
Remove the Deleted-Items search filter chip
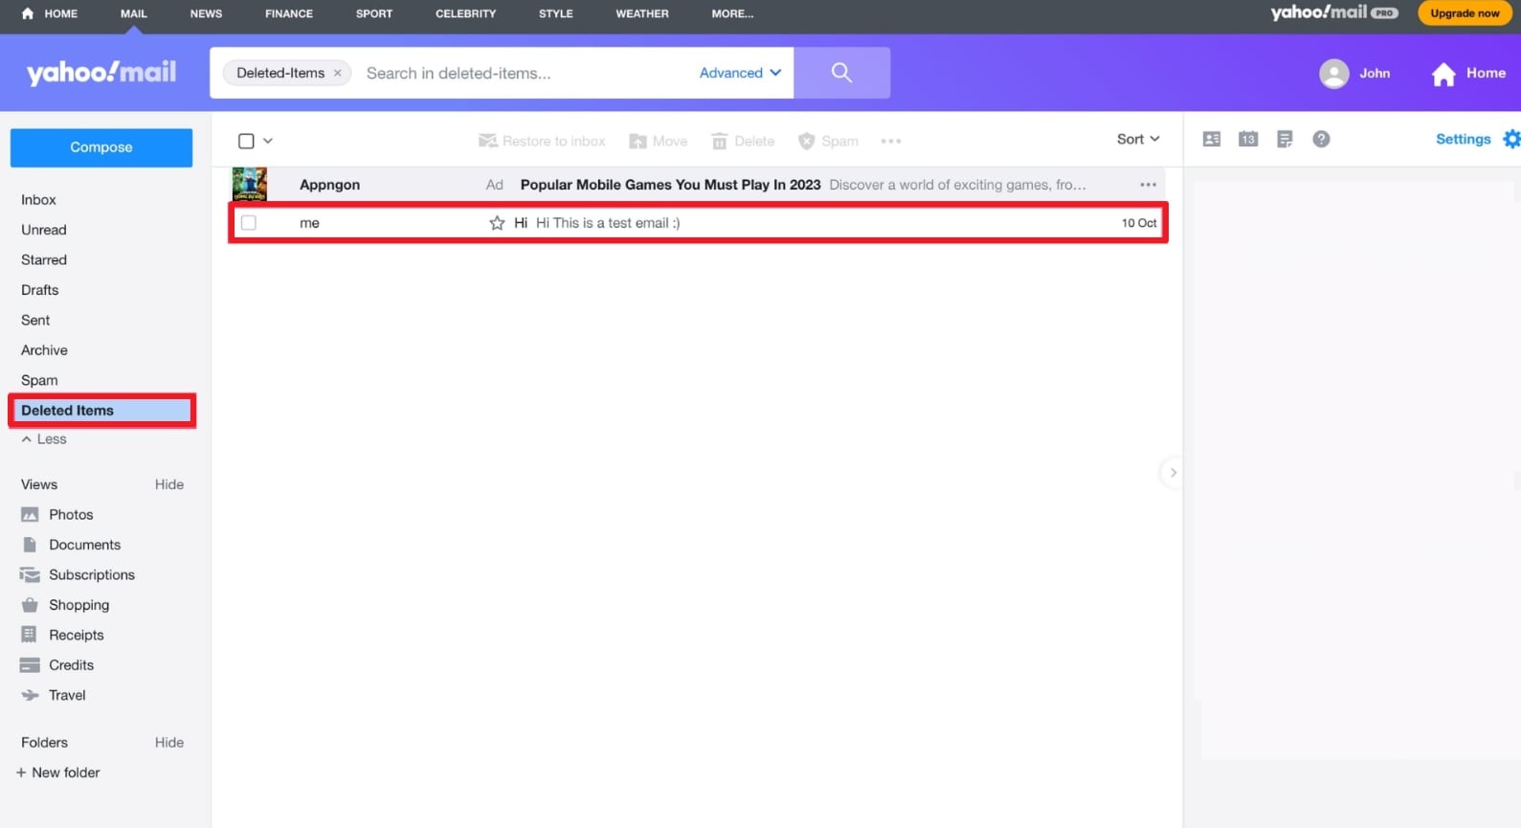(338, 73)
